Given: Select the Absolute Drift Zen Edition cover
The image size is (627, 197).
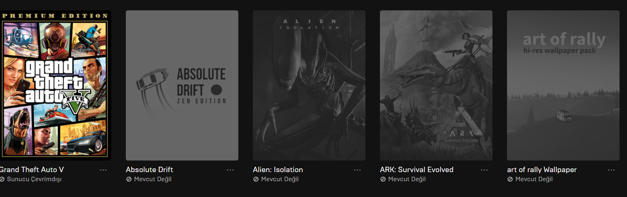Looking at the screenshot, I should coord(182,85).
